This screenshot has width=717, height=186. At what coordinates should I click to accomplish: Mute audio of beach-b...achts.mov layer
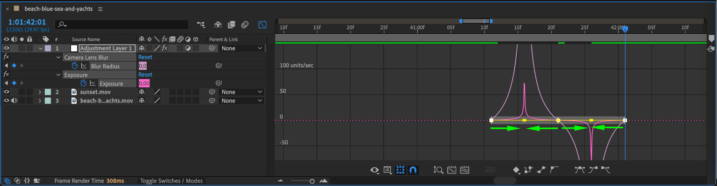point(14,101)
